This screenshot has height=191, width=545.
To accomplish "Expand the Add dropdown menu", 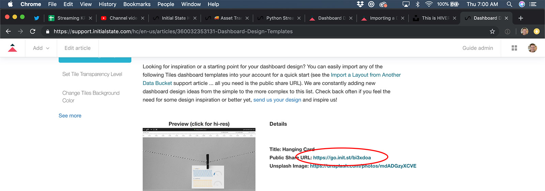I will (41, 48).
